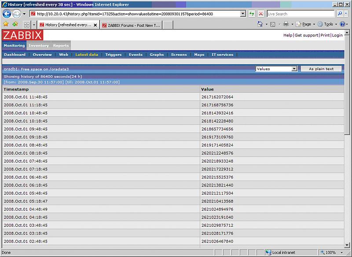Open the Page menu dropdown
This screenshot has width=352, height=257.
306,24
